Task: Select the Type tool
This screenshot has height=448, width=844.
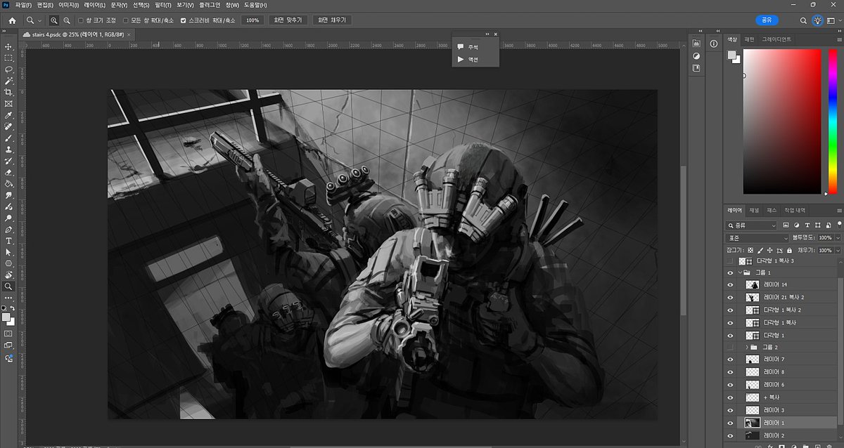Action: click(8, 240)
